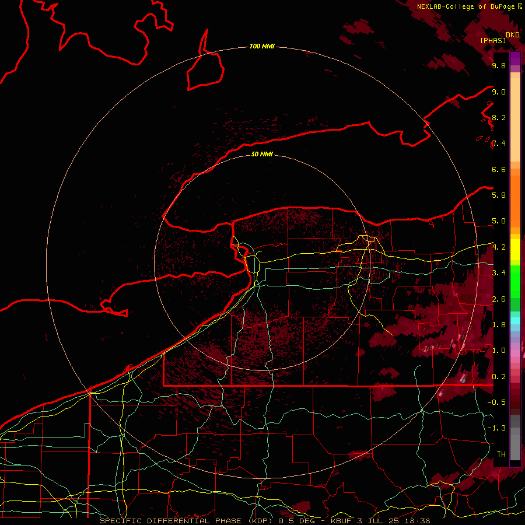Select the 8.2 value on color scale
Viewport: 525px width, 525px height.
499,117
